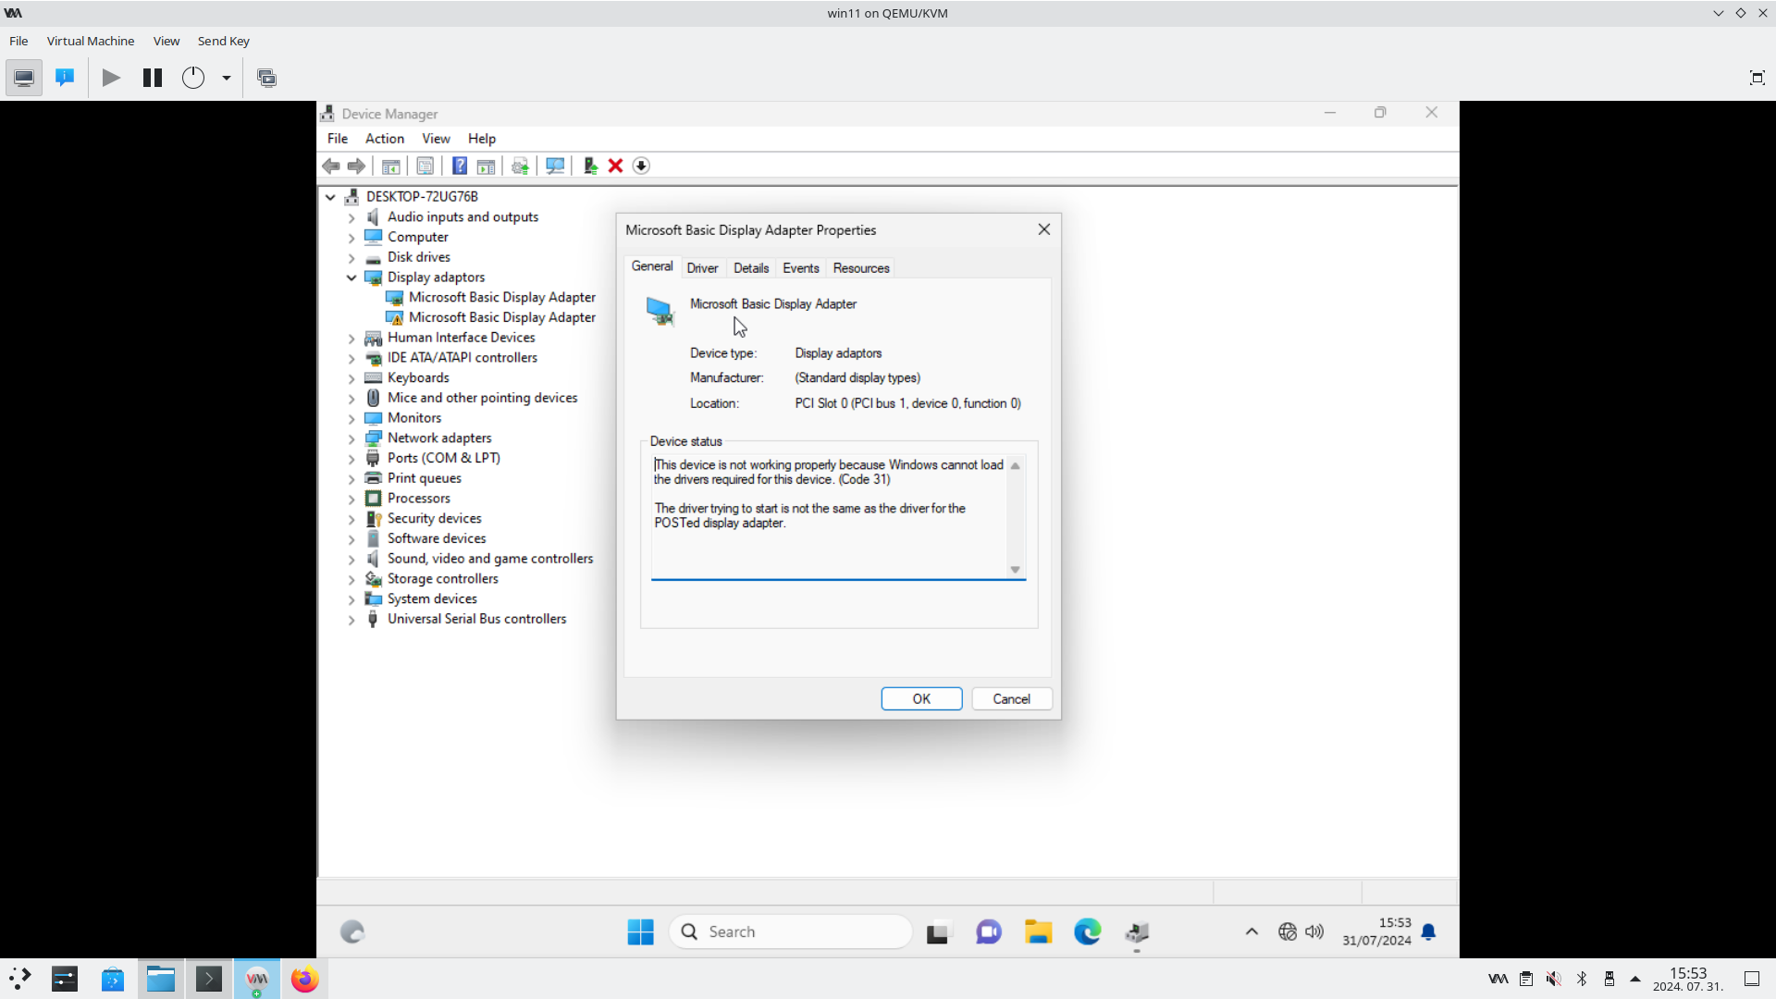Image resolution: width=1776 pixels, height=999 pixels.
Task: Launch Firefox from the host panel
Action: tap(304, 979)
